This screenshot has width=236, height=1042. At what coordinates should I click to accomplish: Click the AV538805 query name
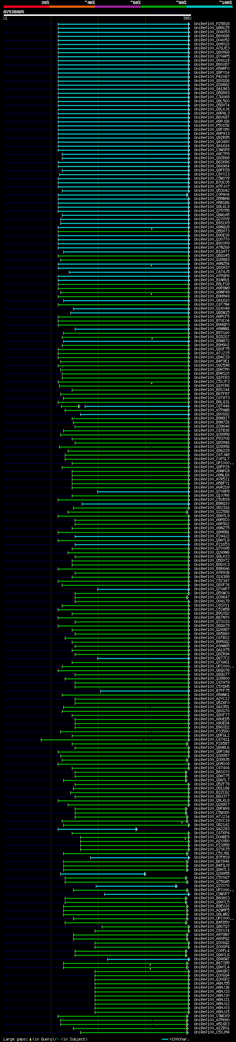tap(14, 12)
